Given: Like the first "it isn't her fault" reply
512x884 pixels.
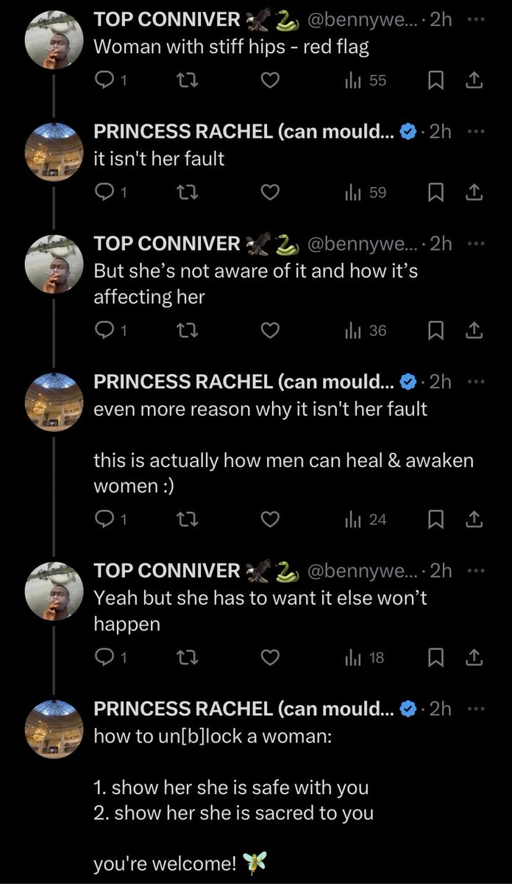Looking at the screenshot, I should click(271, 193).
